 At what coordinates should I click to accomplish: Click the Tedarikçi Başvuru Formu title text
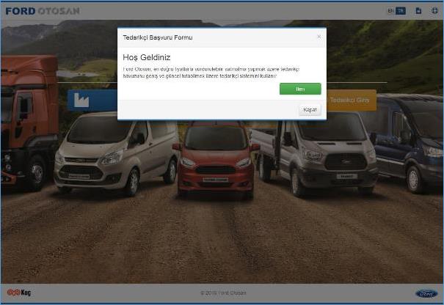[x=158, y=37]
